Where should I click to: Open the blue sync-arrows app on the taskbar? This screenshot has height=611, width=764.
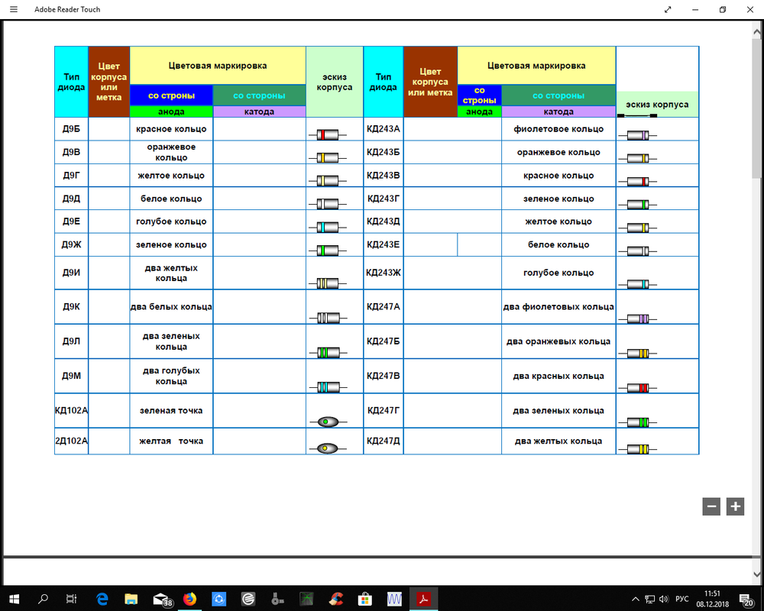click(x=219, y=599)
